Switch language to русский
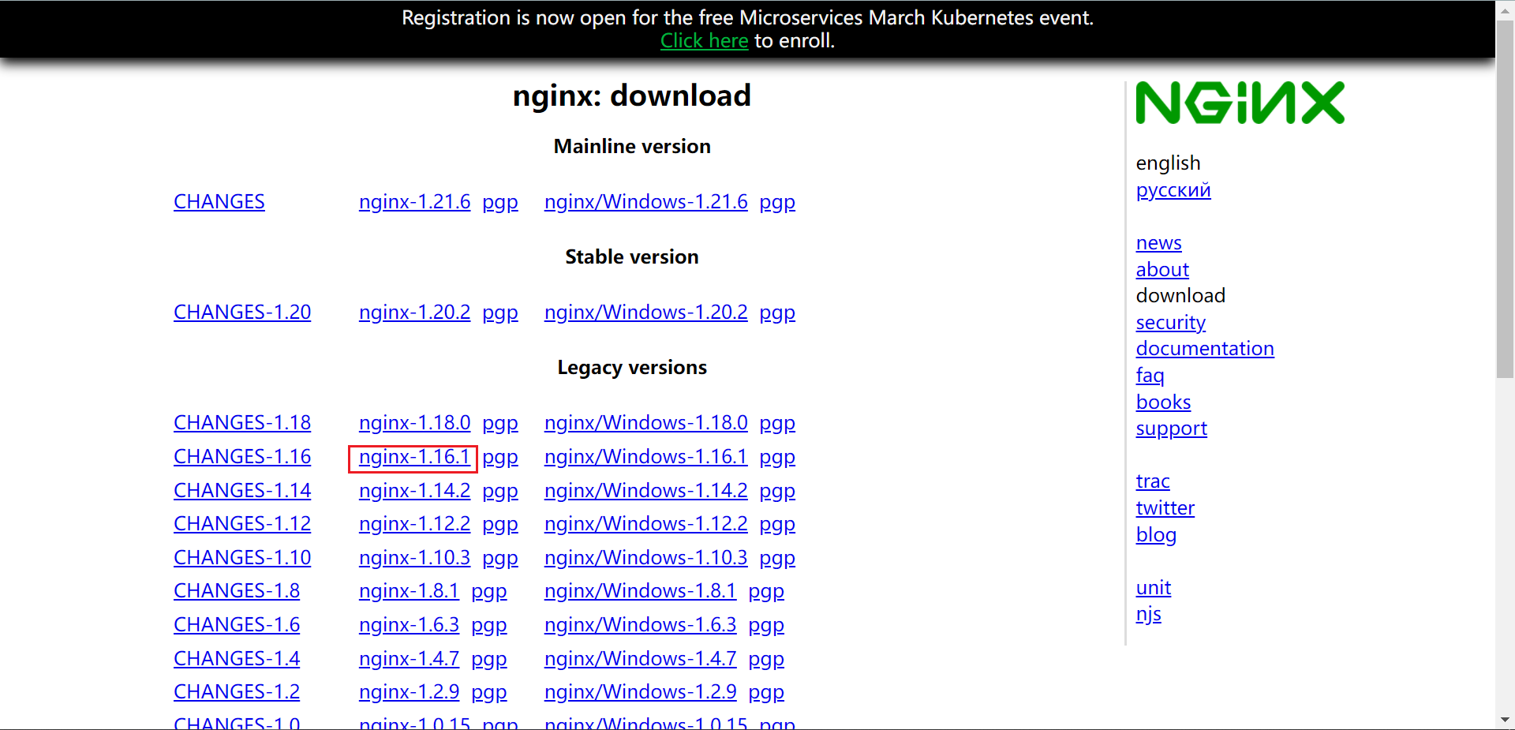The width and height of the screenshot is (1515, 730). pyautogui.click(x=1173, y=190)
